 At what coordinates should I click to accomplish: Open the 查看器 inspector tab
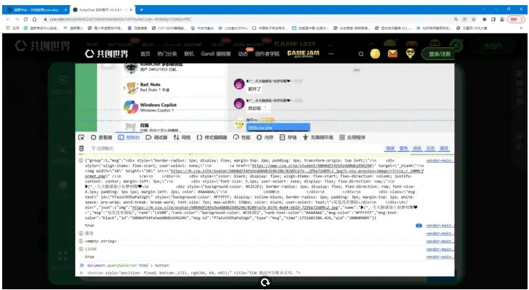[x=102, y=137]
